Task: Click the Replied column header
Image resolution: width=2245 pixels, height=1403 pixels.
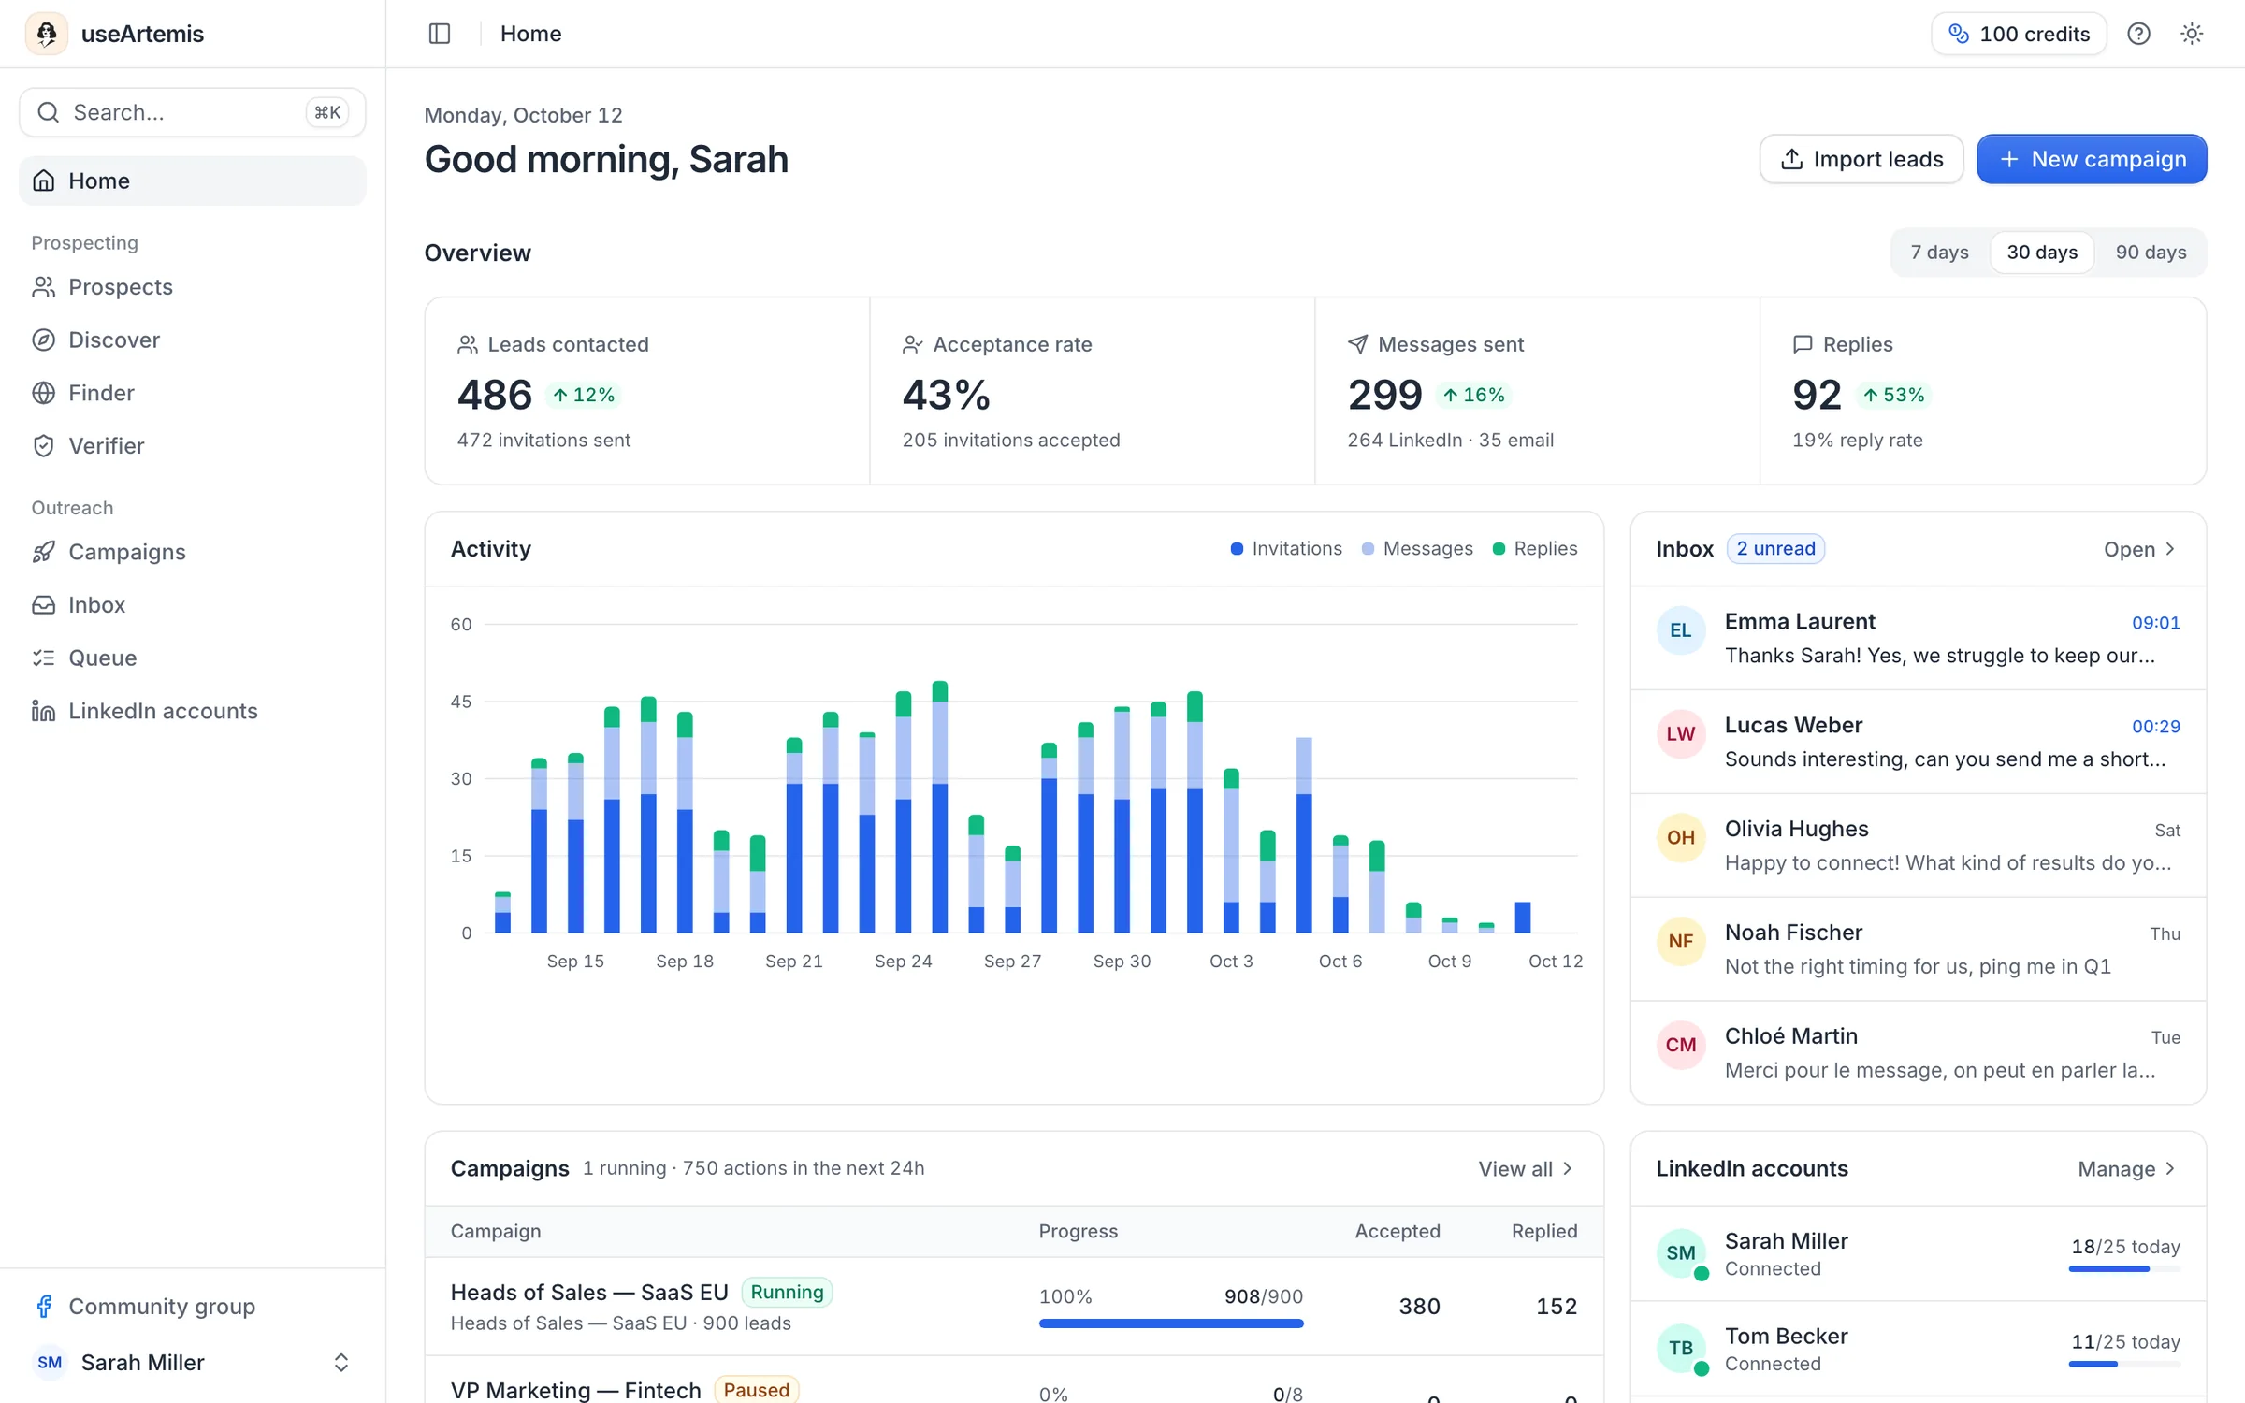Action: tap(1544, 1231)
